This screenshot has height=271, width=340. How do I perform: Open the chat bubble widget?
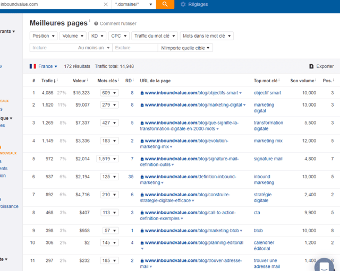(x=324, y=266)
